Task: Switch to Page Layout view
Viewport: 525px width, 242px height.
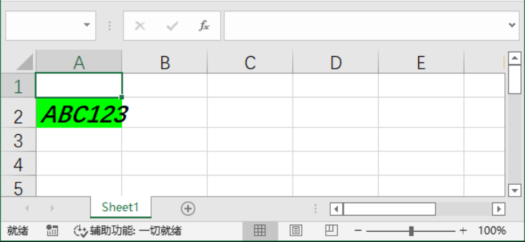Action: (296, 231)
